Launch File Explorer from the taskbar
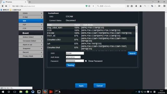This screenshot has width=167, height=94. (21, 92)
